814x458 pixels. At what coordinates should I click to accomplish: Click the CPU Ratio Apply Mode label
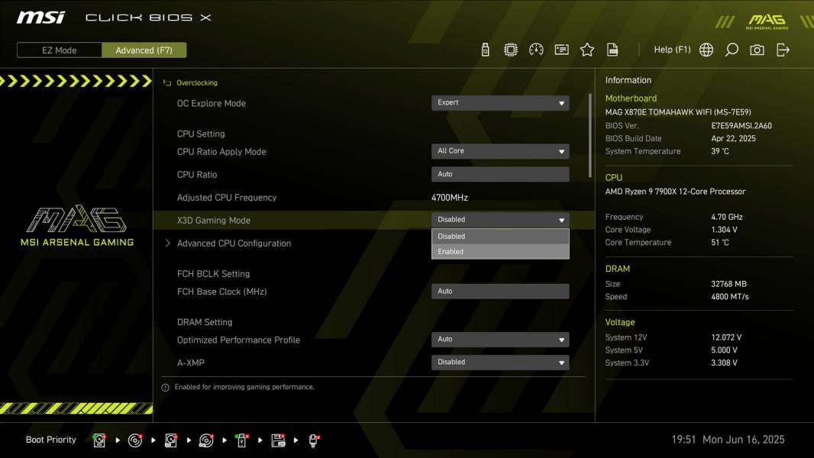tap(221, 152)
